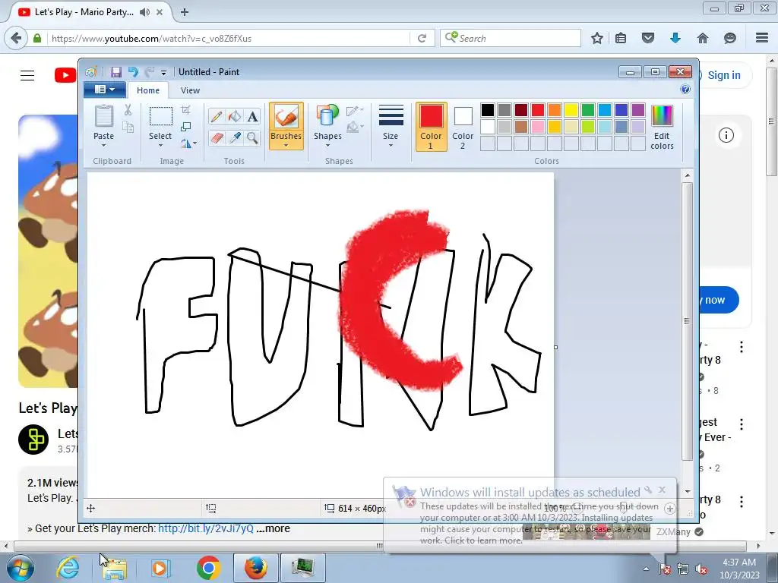Open the Paste dropdown arrow
Screen dimensions: 778x583
click(x=103, y=145)
